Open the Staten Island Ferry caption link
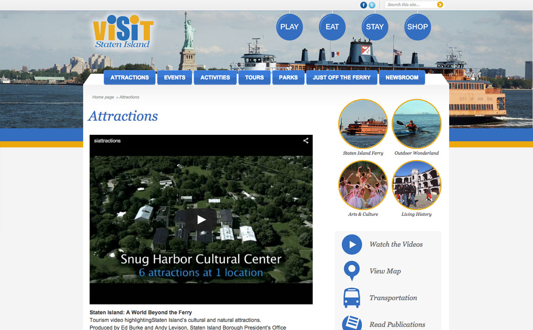Image resolution: width=533 pixels, height=330 pixels. [363, 153]
